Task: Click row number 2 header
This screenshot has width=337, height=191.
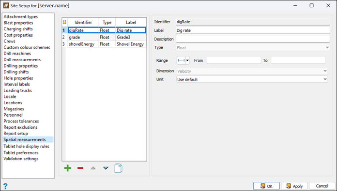Action: 64,37
